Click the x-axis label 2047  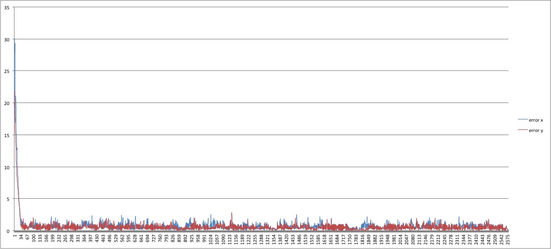pyautogui.click(x=407, y=239)
